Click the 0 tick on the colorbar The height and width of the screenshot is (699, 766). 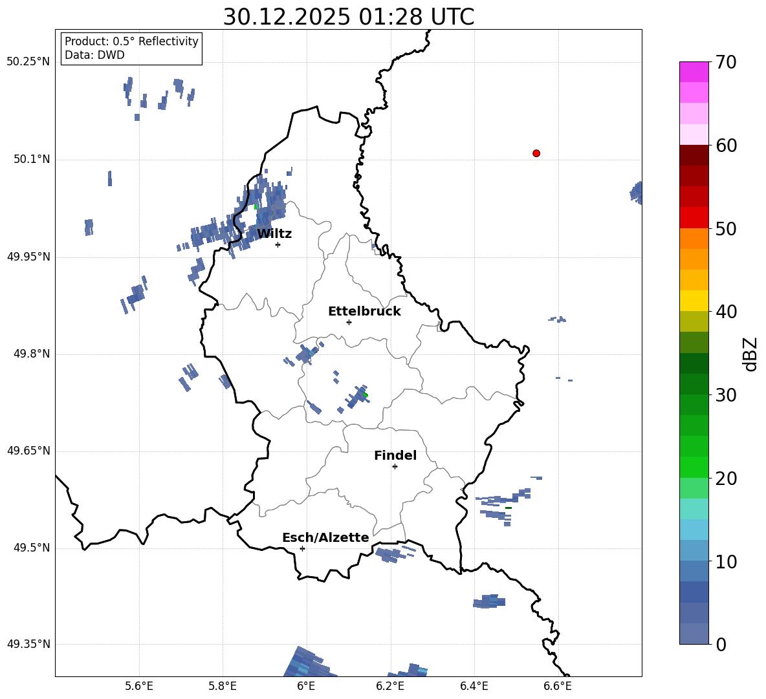pos(721,644)
